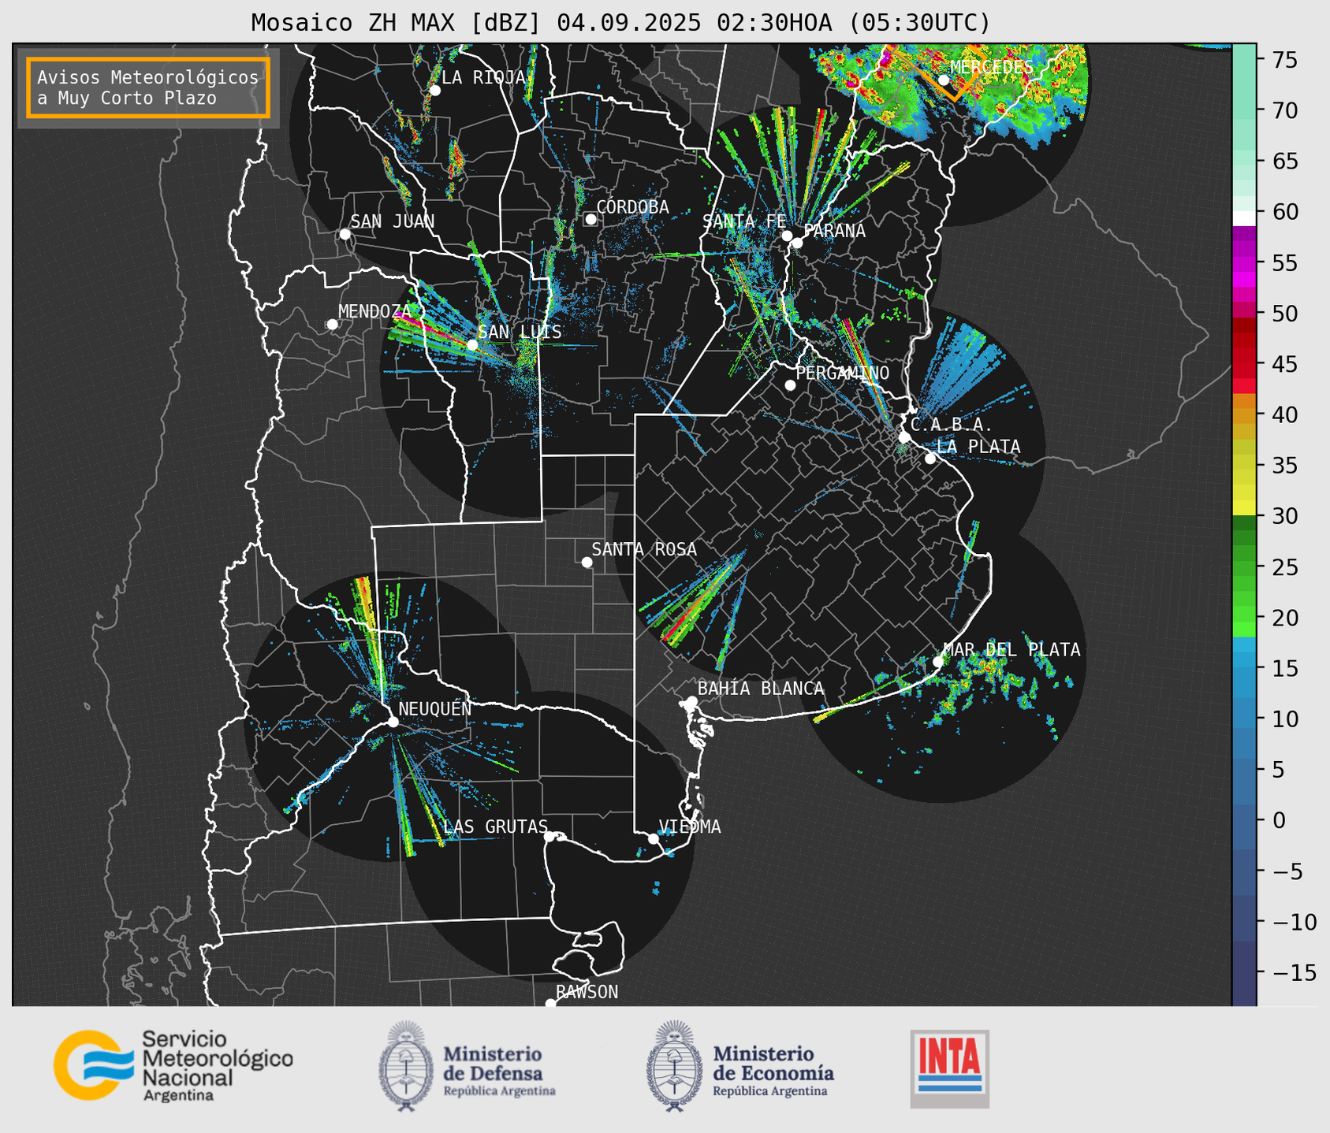This screenshot has height=1133, width=1330.
Task: Click the MAR DEL PLATA city marker dot
Action: click(938, 662)
